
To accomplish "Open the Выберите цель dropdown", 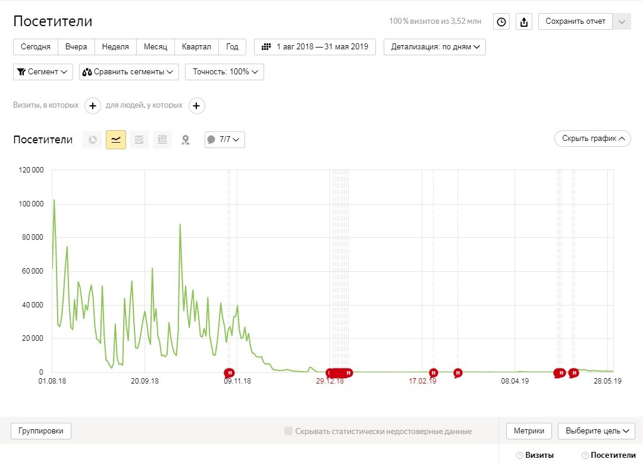I will pyautogui.click(x=597, y=431).
